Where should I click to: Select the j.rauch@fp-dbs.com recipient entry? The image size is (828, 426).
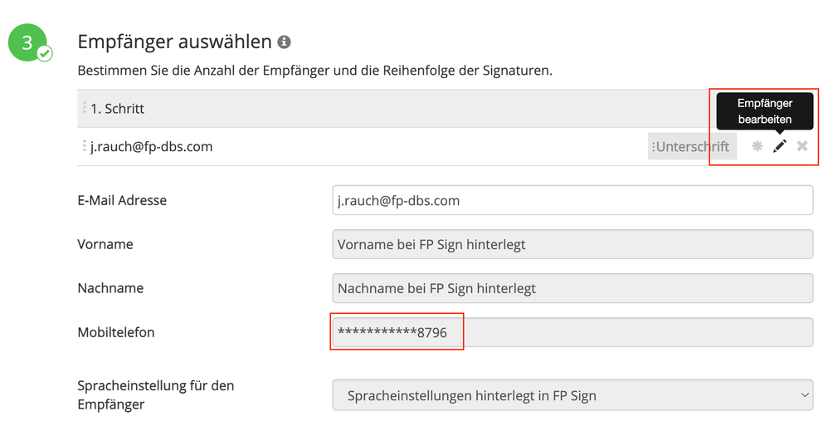(x=152, y=146)
